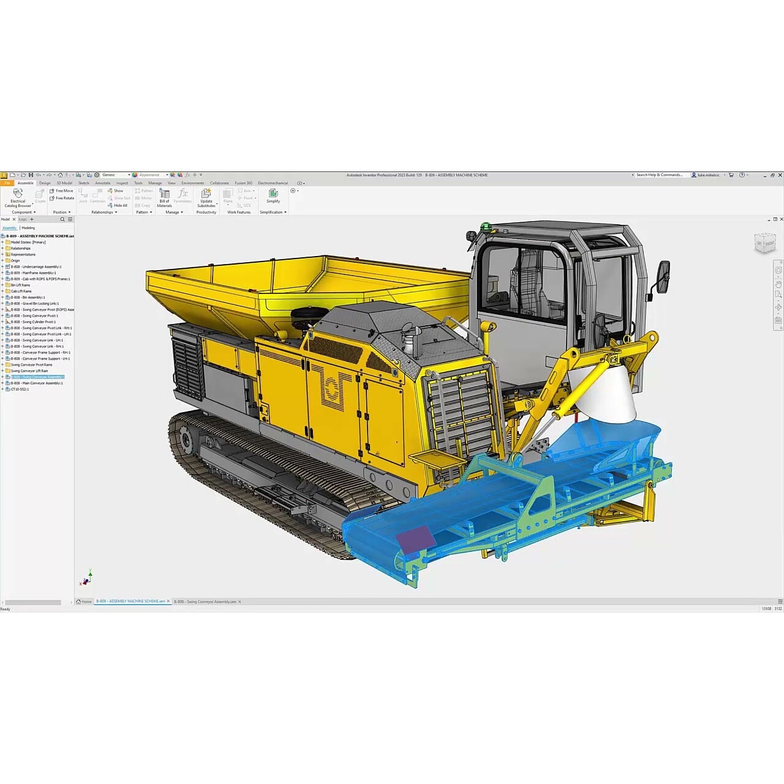Screen dimensions: 784x784
Task: Select the B-809 - Swing Conveyor Assembly tab
Action: point(205,601)
